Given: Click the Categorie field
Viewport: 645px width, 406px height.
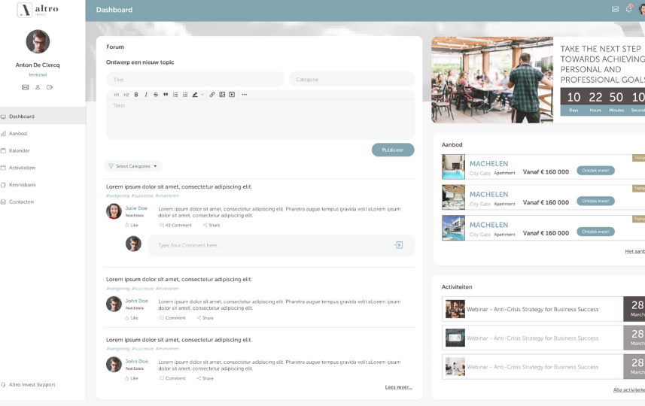Looking at the screenshot, I should pos(351,79).
